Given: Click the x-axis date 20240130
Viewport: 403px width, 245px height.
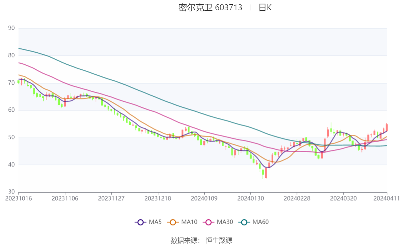Looking at the screenshot, I should (x=251, y=198).
